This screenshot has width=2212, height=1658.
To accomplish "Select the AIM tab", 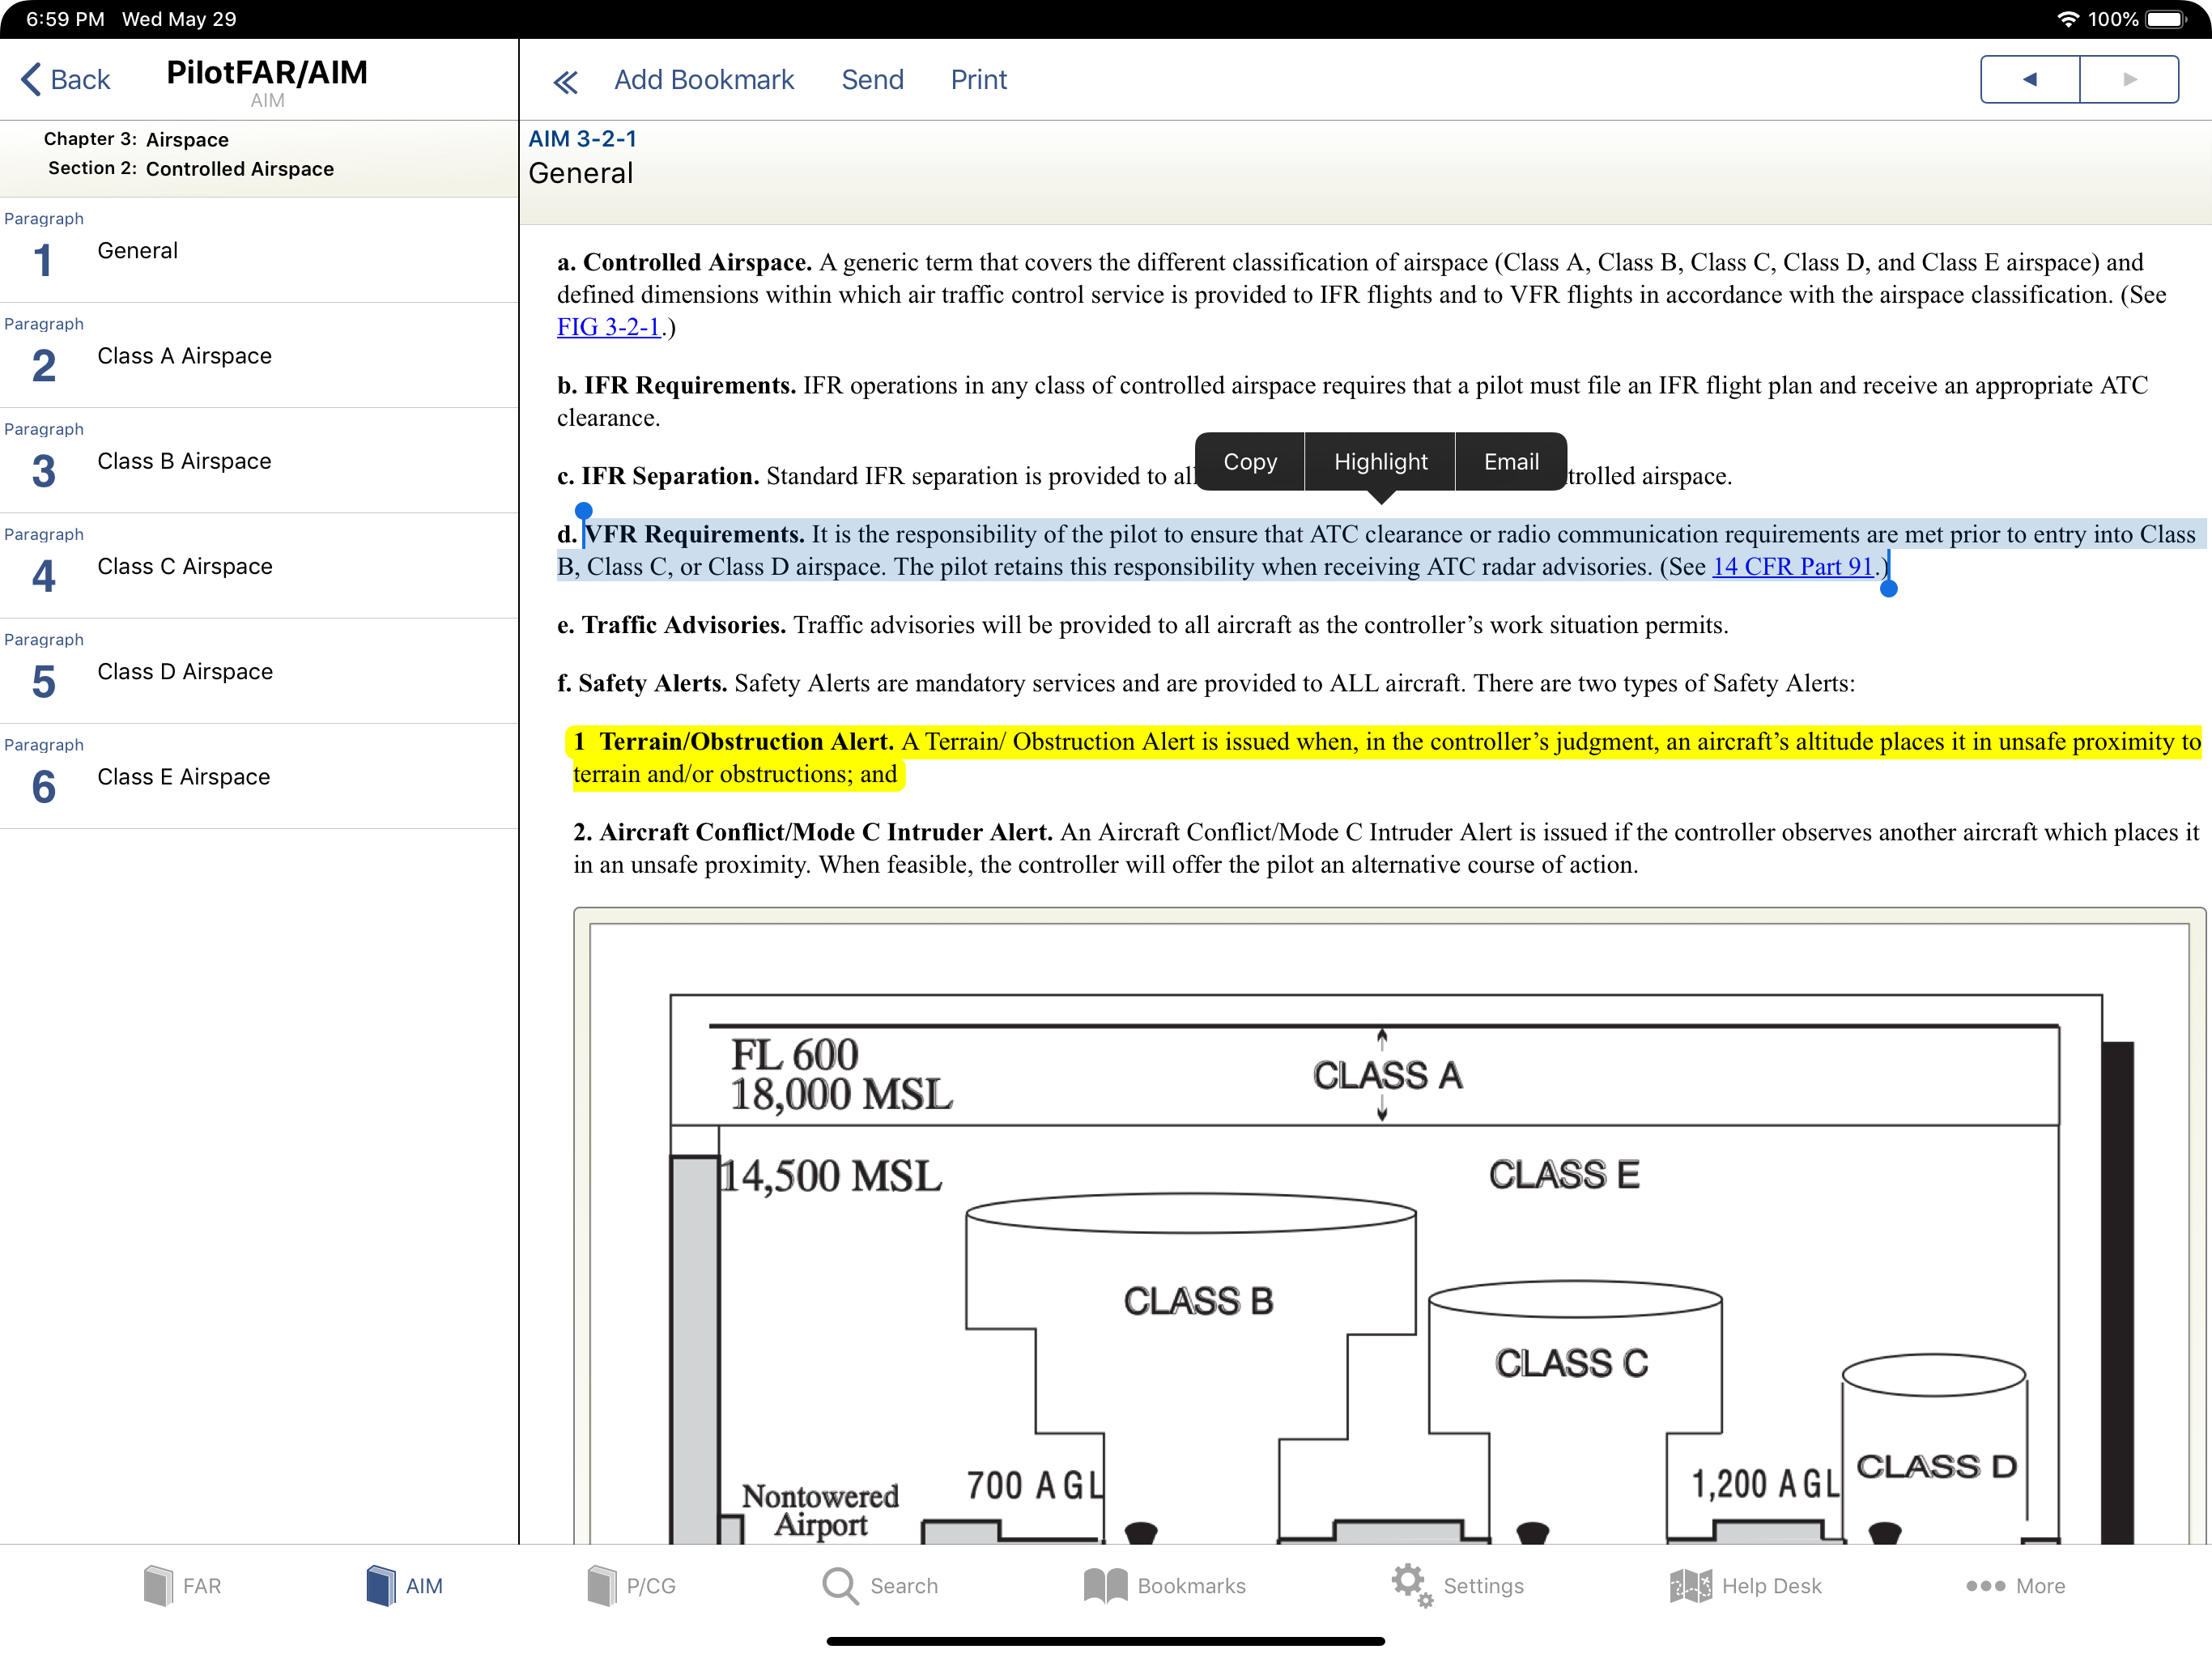I will coord(404,1585).
